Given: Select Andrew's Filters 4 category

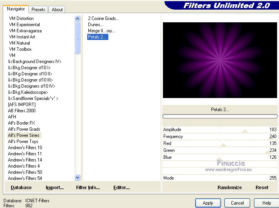Looking at the screenshot, I should pyautogui.click(x=24, y=166).
